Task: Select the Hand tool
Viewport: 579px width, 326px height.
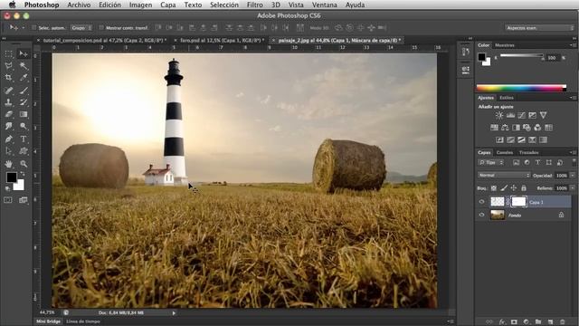Action: click(x=8, y=163)
